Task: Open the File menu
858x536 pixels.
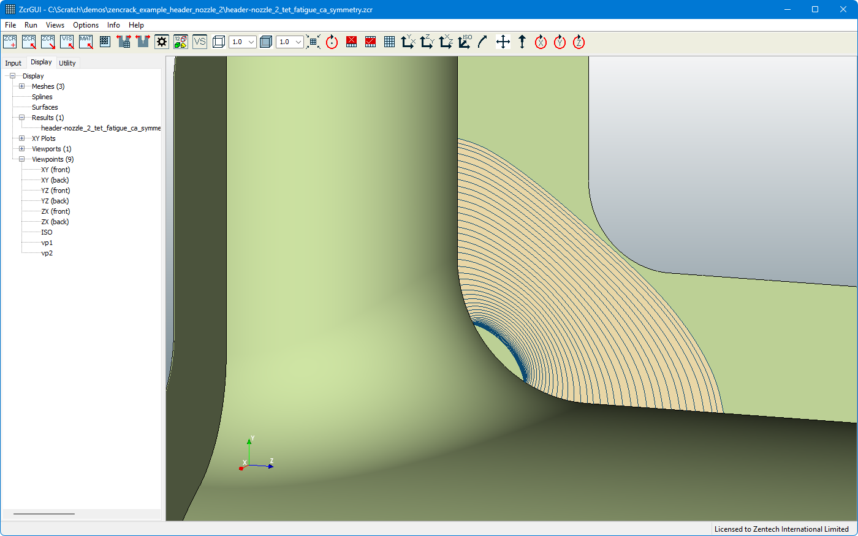Action: (10, 25)
